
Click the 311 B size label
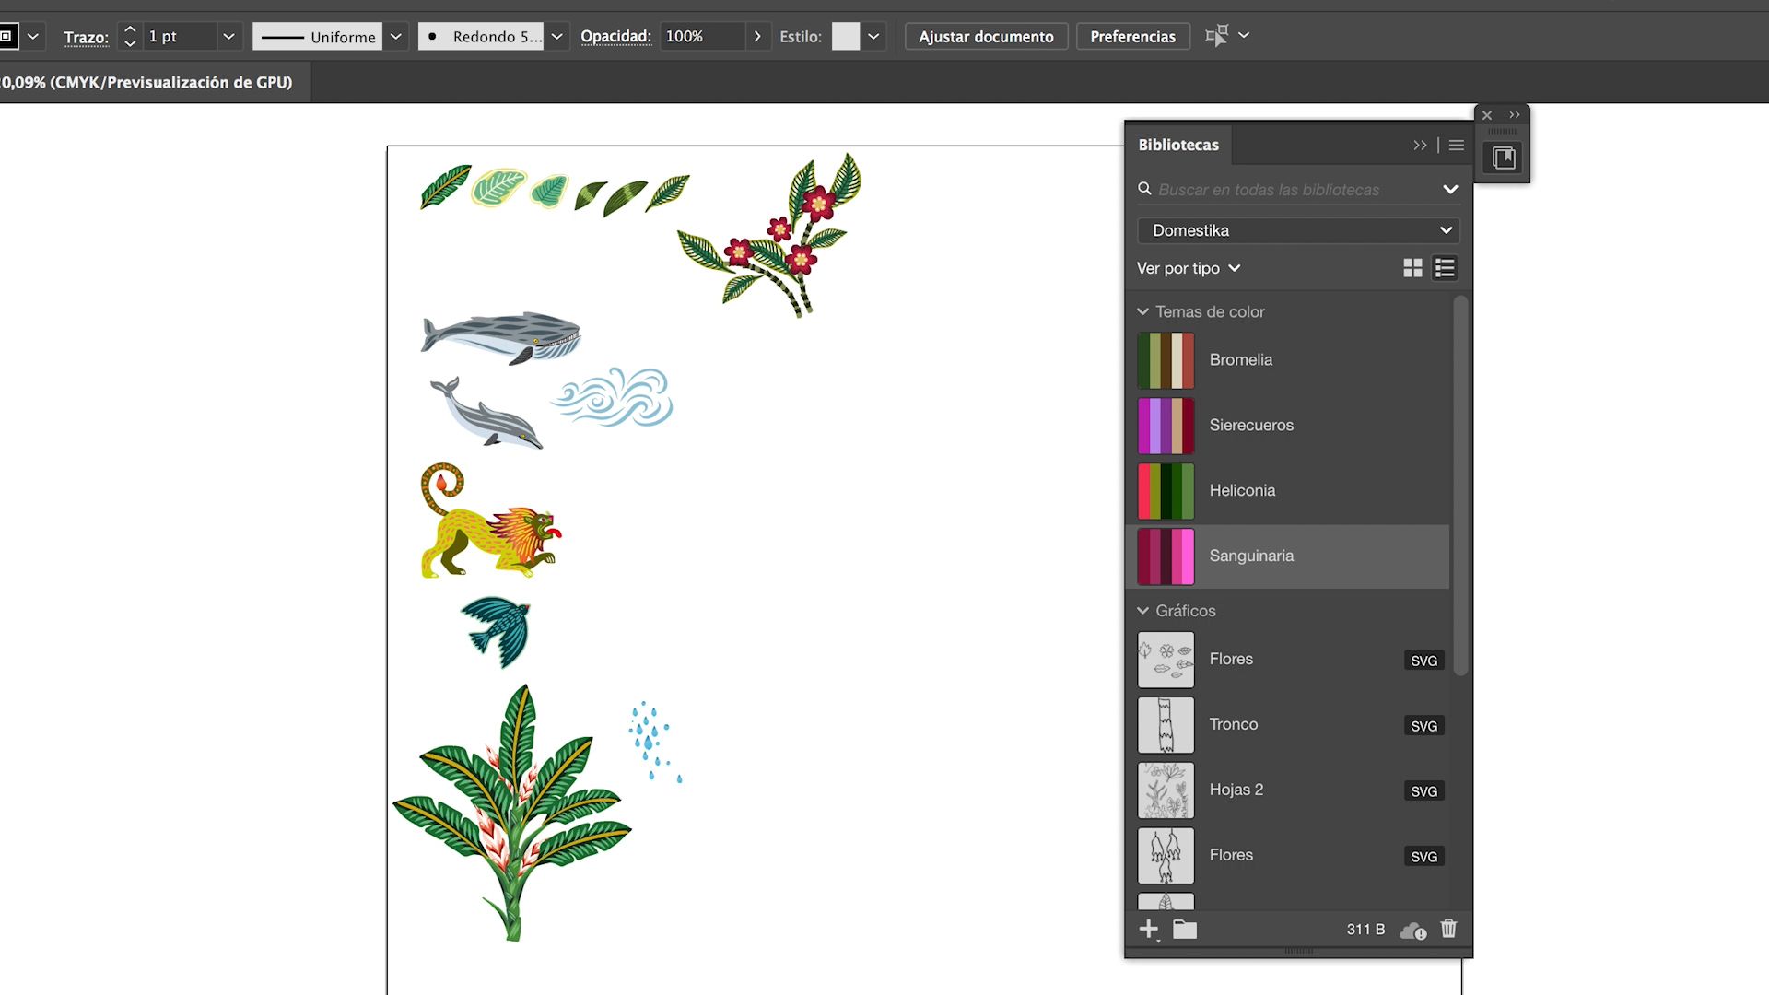(x=1365, y=930)
